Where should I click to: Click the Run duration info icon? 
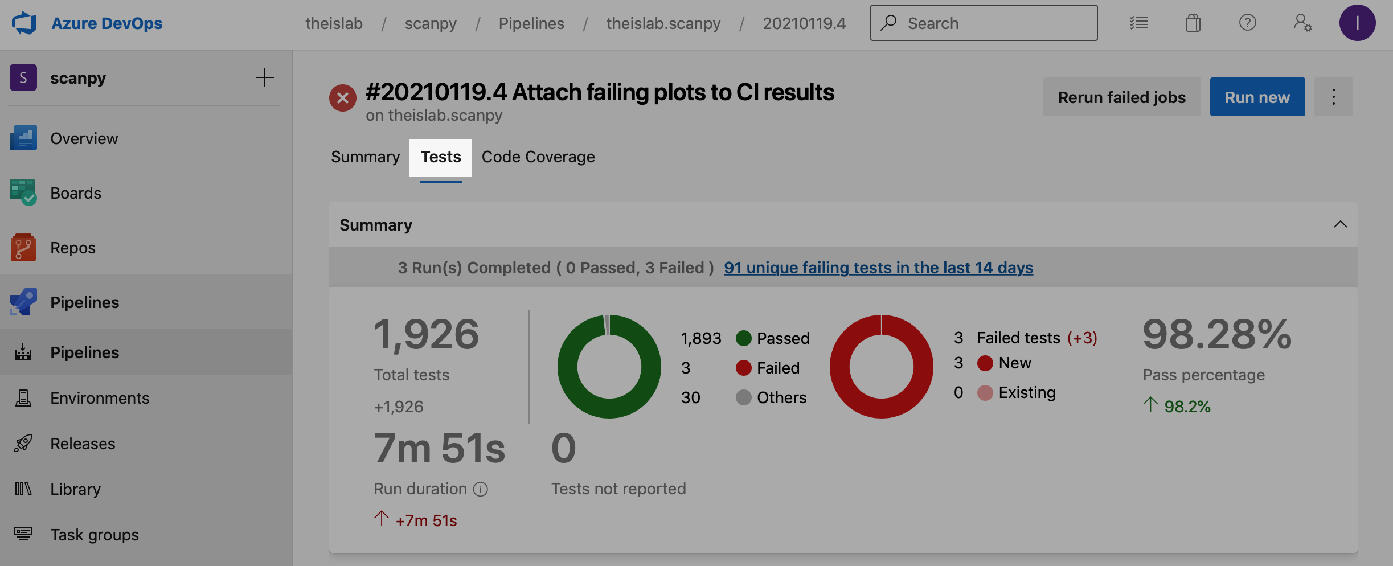click(481, 489)
